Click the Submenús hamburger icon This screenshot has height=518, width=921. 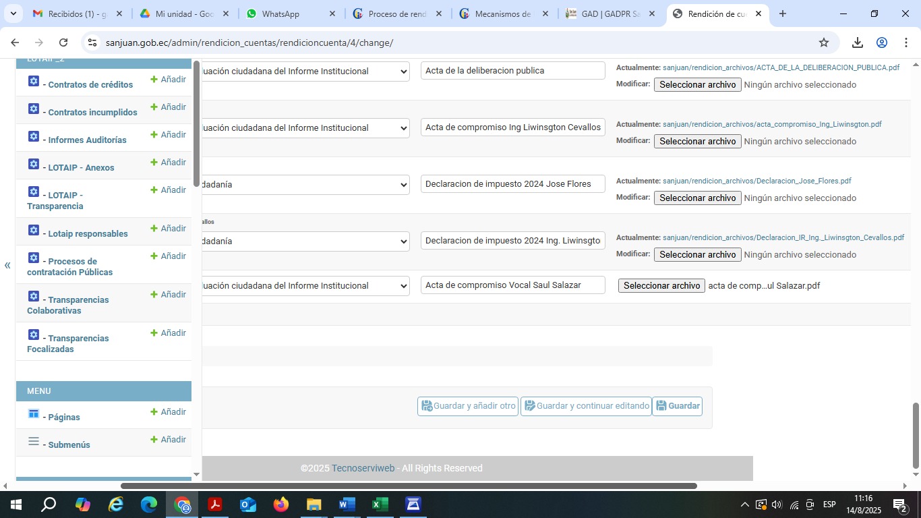click(x=34, y=442)
